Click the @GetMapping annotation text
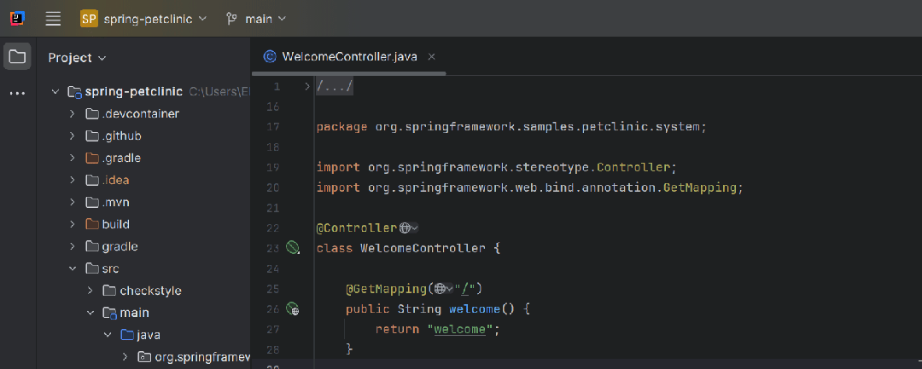Screen dimensions: 922x369 click(386, 289)
